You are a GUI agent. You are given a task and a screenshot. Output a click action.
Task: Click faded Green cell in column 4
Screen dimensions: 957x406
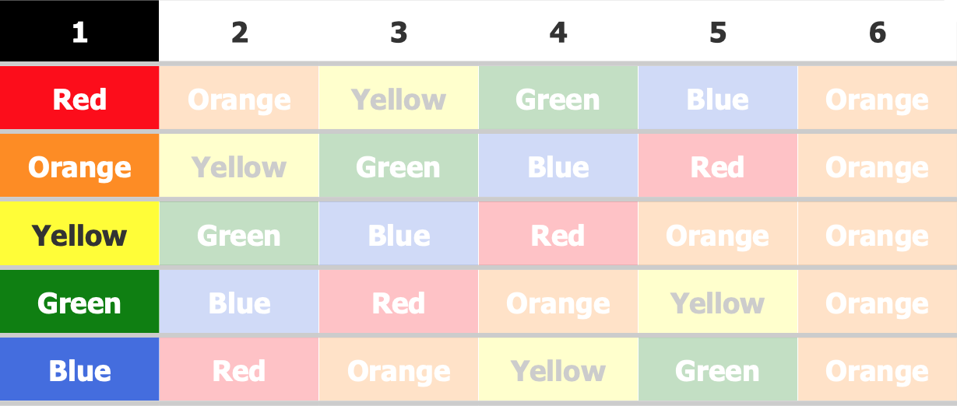pyautogui.click(x=558, y=99)
